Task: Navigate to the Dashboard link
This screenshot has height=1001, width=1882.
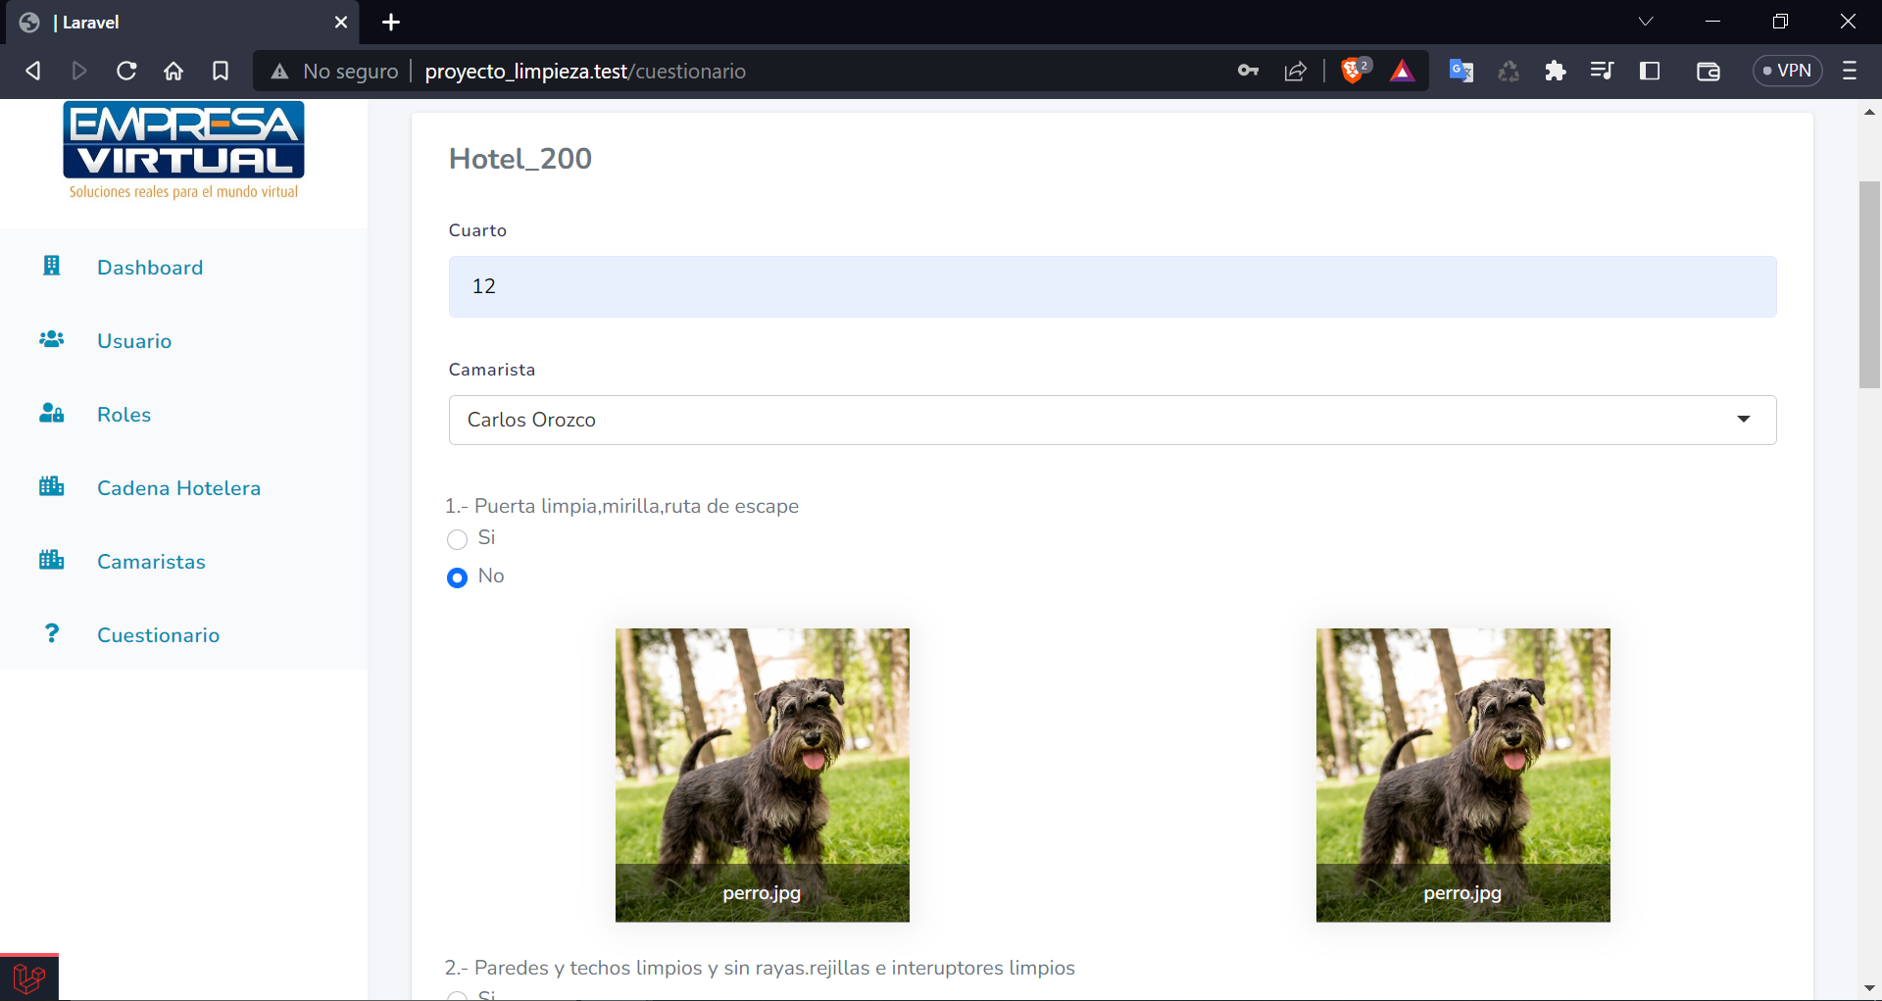Action: 149,267
